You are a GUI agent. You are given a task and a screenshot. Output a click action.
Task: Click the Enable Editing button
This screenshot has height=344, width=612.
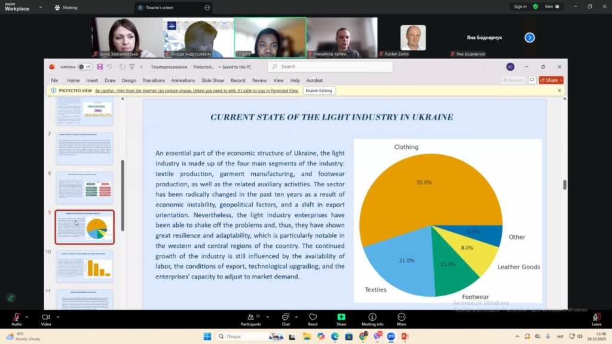point(320,91)
